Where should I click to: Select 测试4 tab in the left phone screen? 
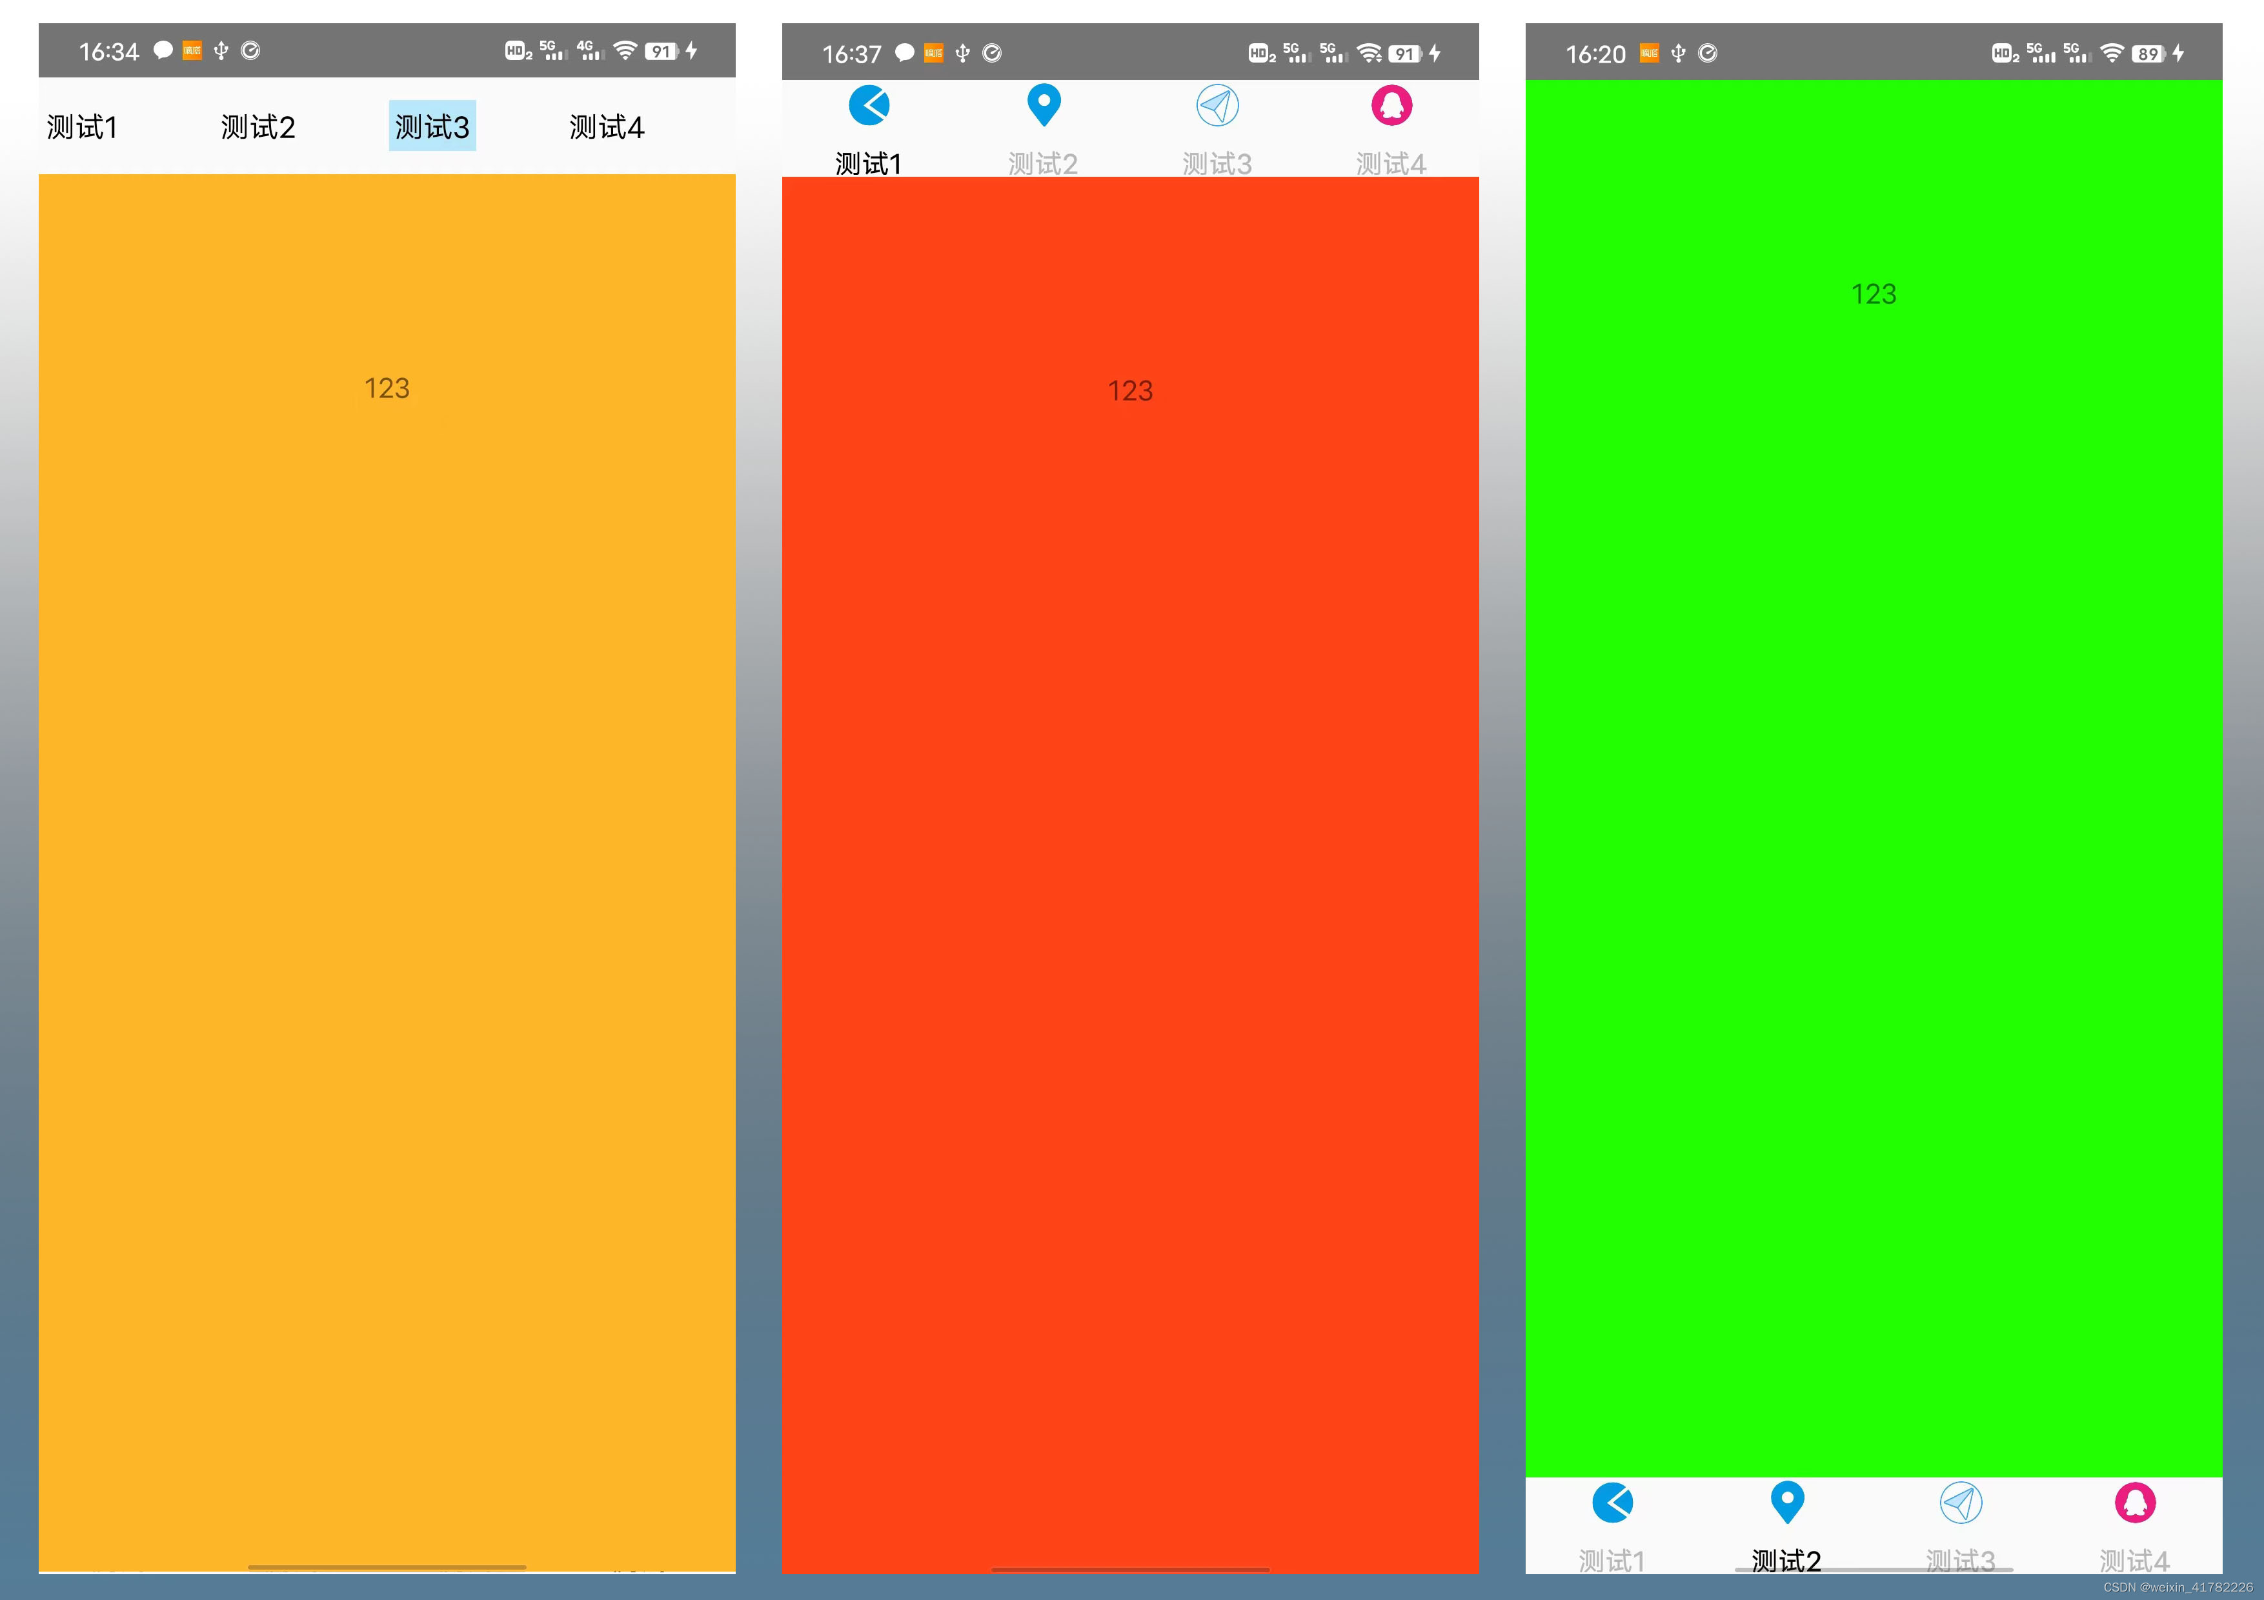[607, 127]
